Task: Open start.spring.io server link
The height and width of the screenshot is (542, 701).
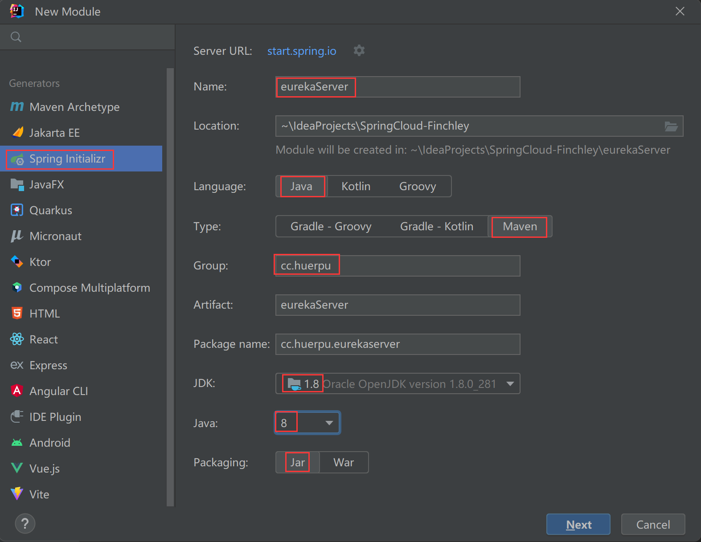Action: click(302, 51)
